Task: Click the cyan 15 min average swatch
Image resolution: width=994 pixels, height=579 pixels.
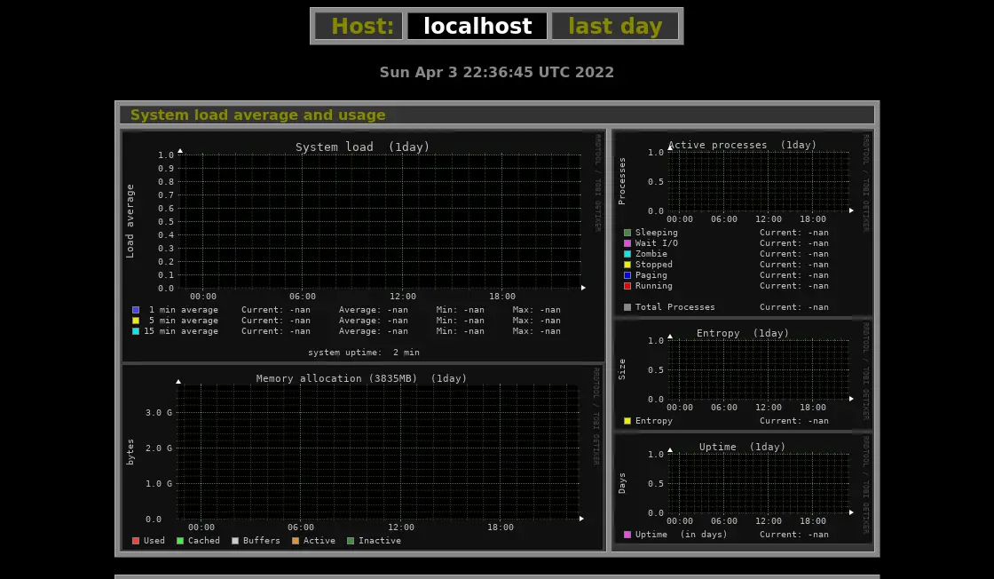Action: point(136,331)
